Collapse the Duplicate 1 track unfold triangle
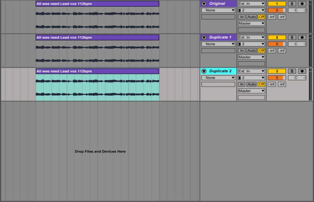 [204, 37]
